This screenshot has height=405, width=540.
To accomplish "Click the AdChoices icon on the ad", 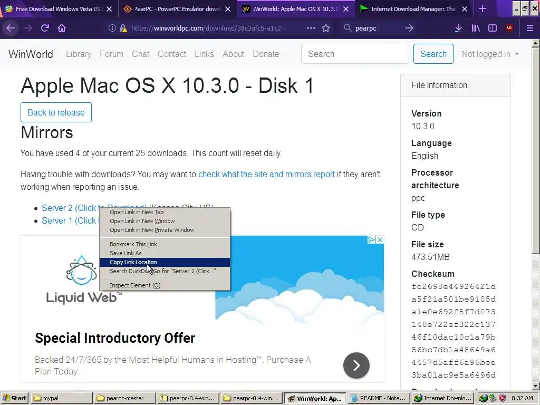I will pos(372,240).
